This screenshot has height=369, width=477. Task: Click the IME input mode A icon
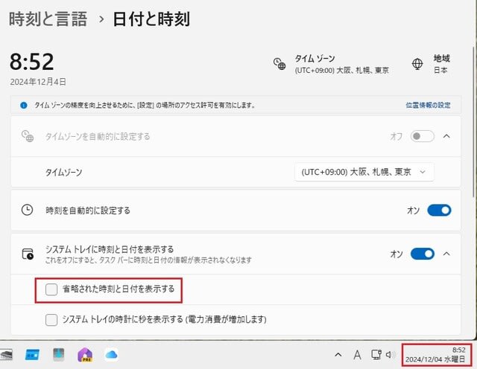(x=358, y=355)
